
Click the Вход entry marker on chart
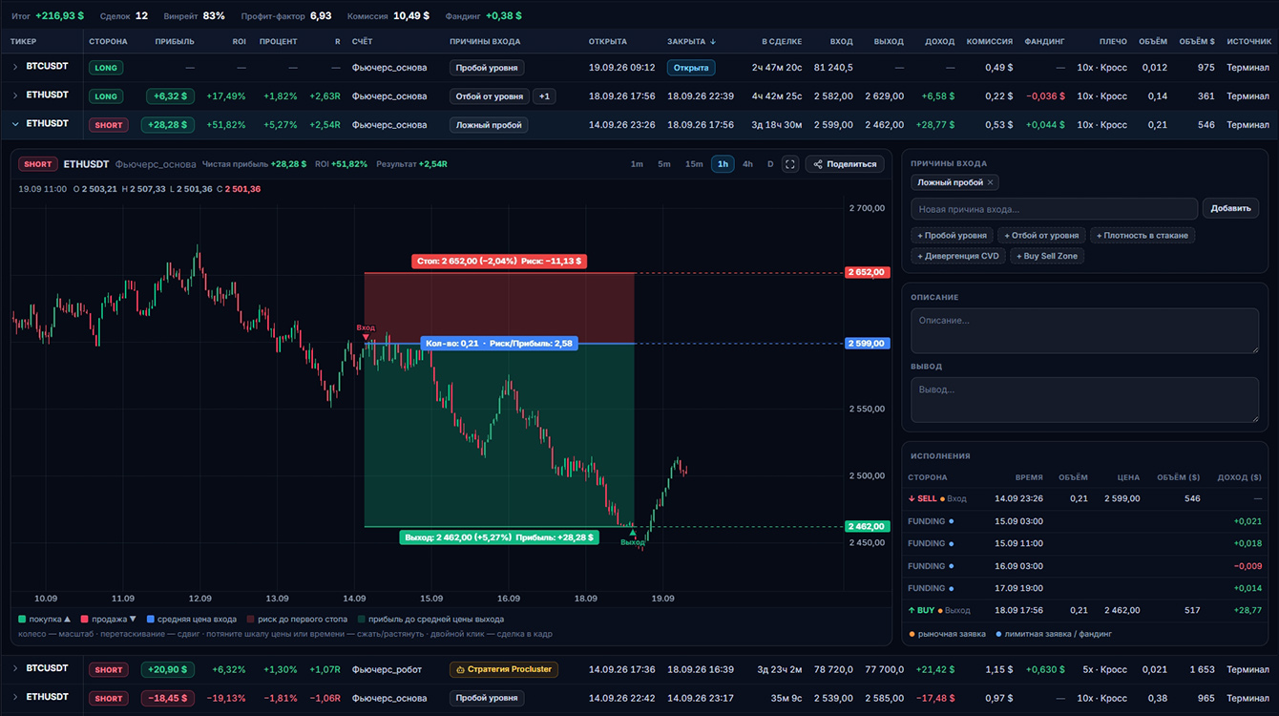tap(366, 331)
